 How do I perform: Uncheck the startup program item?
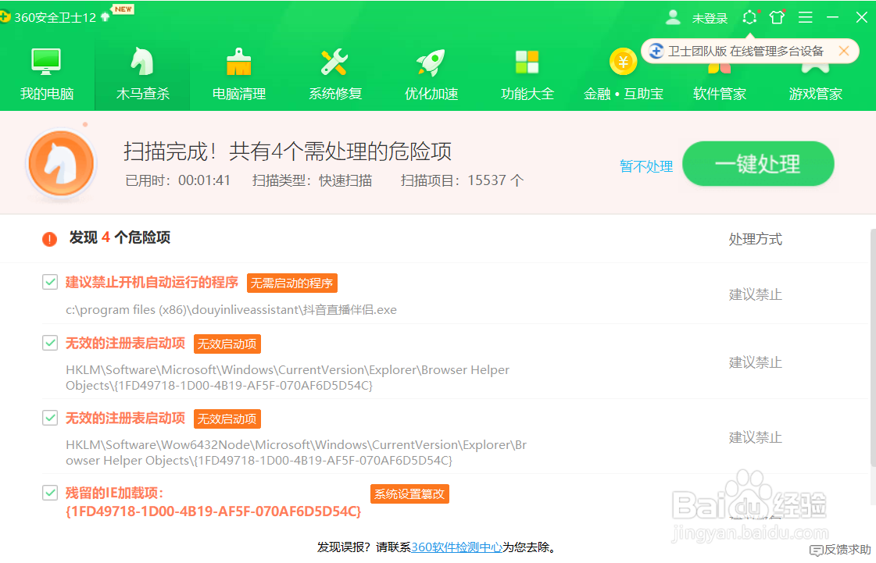pyautogui.click(x=50, y=282)
